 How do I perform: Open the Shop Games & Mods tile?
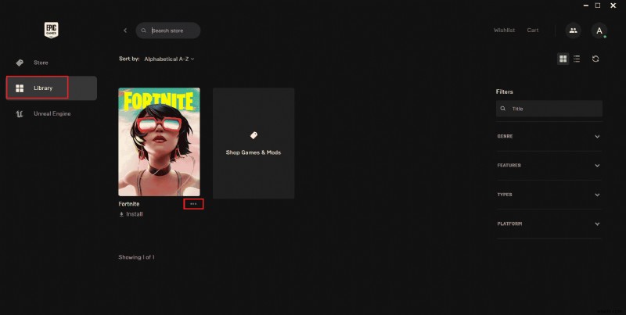tap(254, 143)
